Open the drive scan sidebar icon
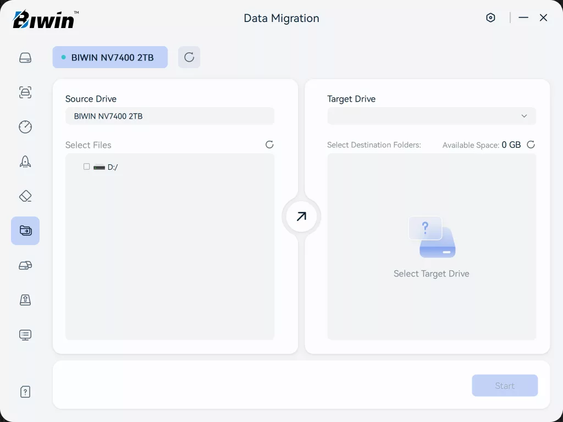Screen dimensions: 563x422 [x=25, y=92]
